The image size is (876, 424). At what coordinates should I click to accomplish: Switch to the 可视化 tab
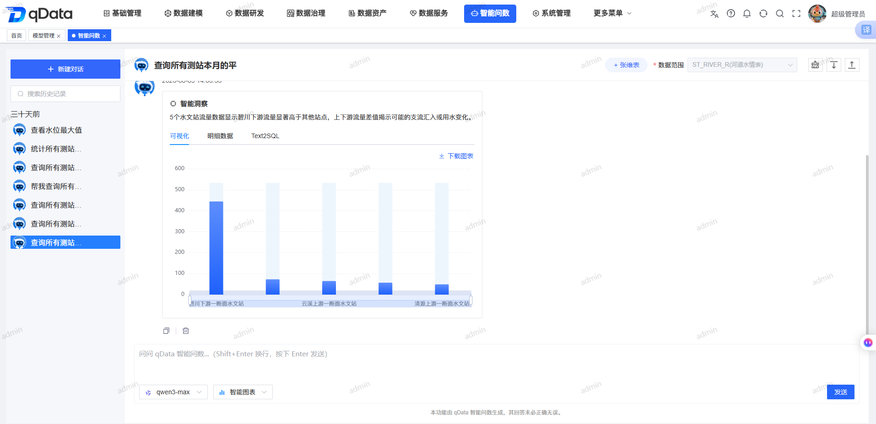click(179, 136)
